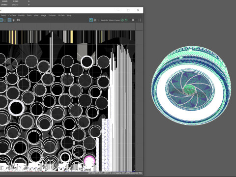Click the grey checker icon beside the green one

[x=95, y=20]
